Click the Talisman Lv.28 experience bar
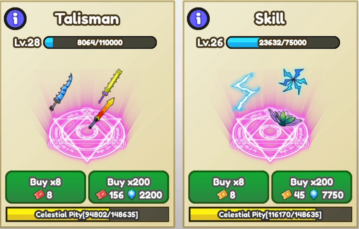The image size is (359, 229). click(x=100, y=42)
